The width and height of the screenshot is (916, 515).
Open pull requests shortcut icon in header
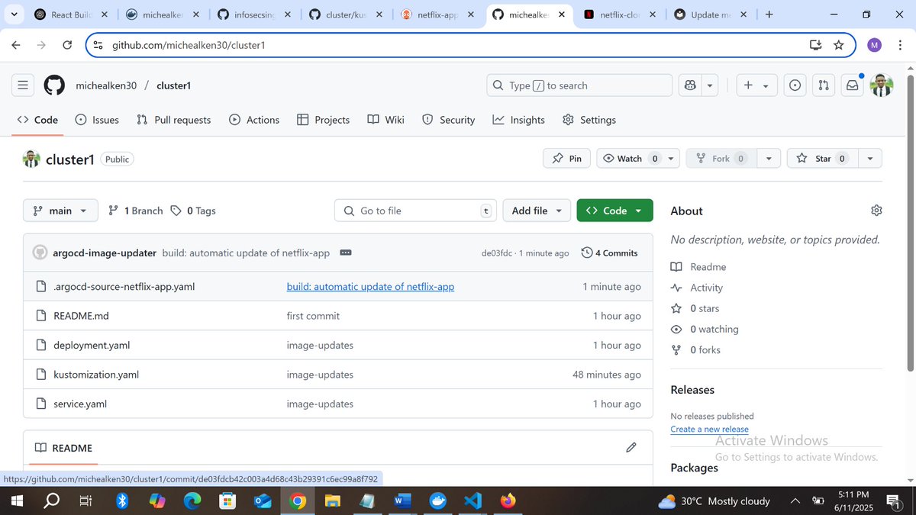(x=824, y=85)
